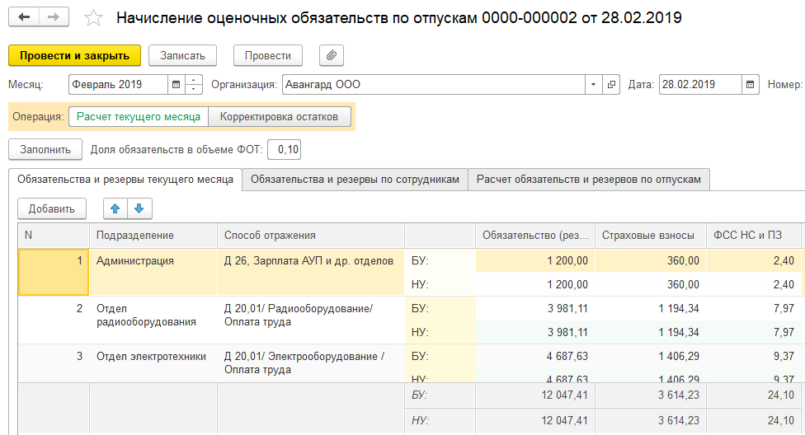Open Обязательства и резервы по сотрудникам tab
This screenshot has width=805, height=435.
[355, 179]
